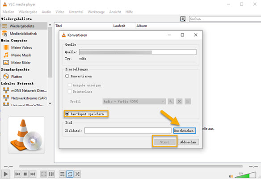Open the Wiedergabe menu
261x179 pixels.
28,12
